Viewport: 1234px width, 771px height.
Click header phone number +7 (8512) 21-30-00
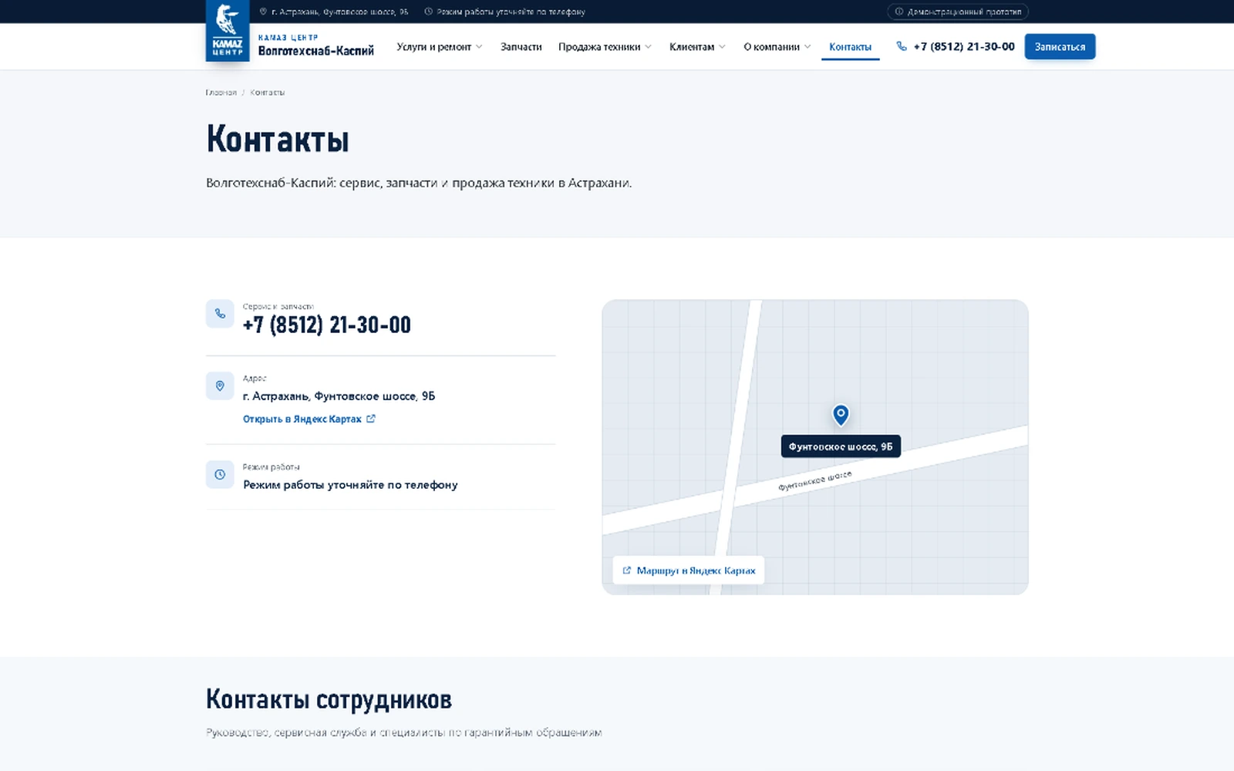click(964, 46)
